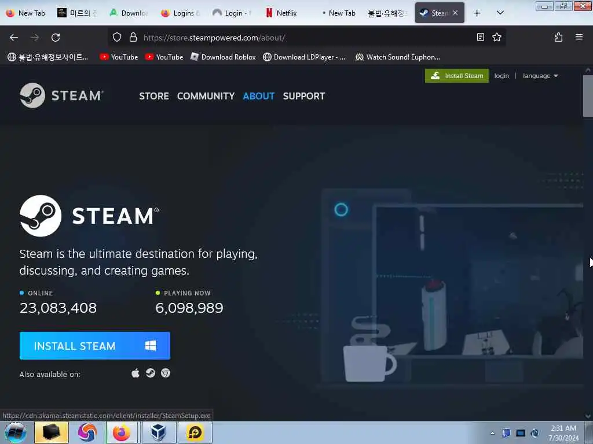Click the Chrome OS download icon
The width and height of the screenshot is (593, 444).
click(166, 373)
